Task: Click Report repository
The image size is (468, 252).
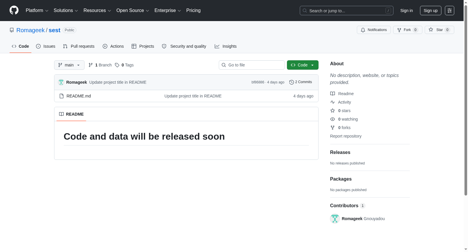Action: [346, 136]
